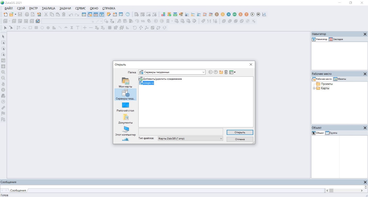The height and width of the screenshot is (197, 368).
Task: Select Добавить/удалить соединение list entry
Action: pos(162,79)
